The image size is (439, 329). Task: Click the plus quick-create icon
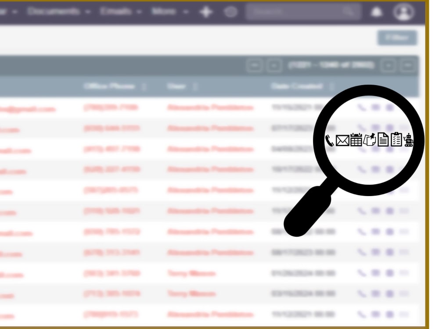[x=206, y=12]
